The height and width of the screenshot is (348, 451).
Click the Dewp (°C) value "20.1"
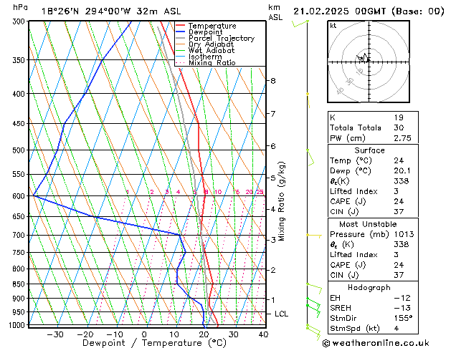pos(402,171)
